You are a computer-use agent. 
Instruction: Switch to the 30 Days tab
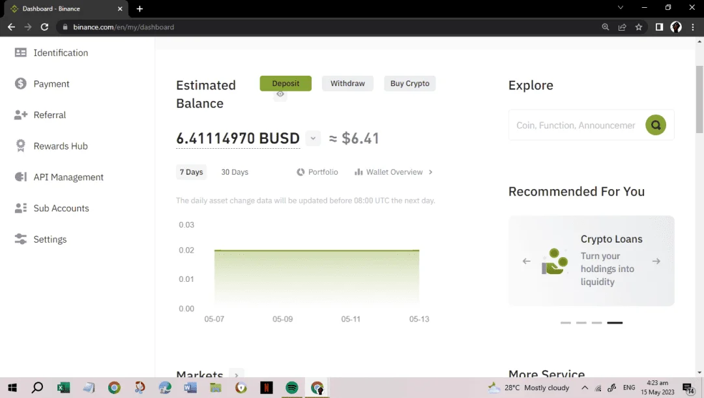click(x=235, y=172)
